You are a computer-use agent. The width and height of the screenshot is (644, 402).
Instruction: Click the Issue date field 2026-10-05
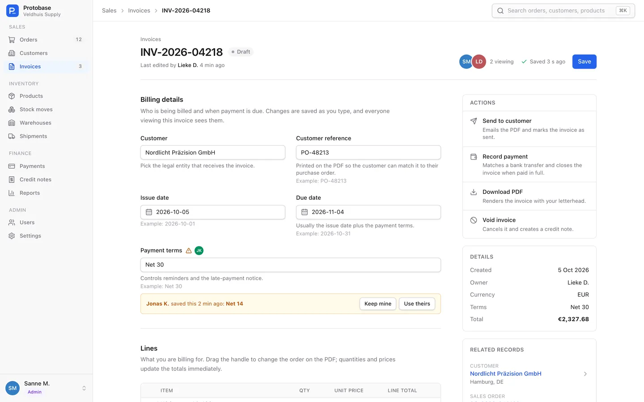tap(213, 212)
